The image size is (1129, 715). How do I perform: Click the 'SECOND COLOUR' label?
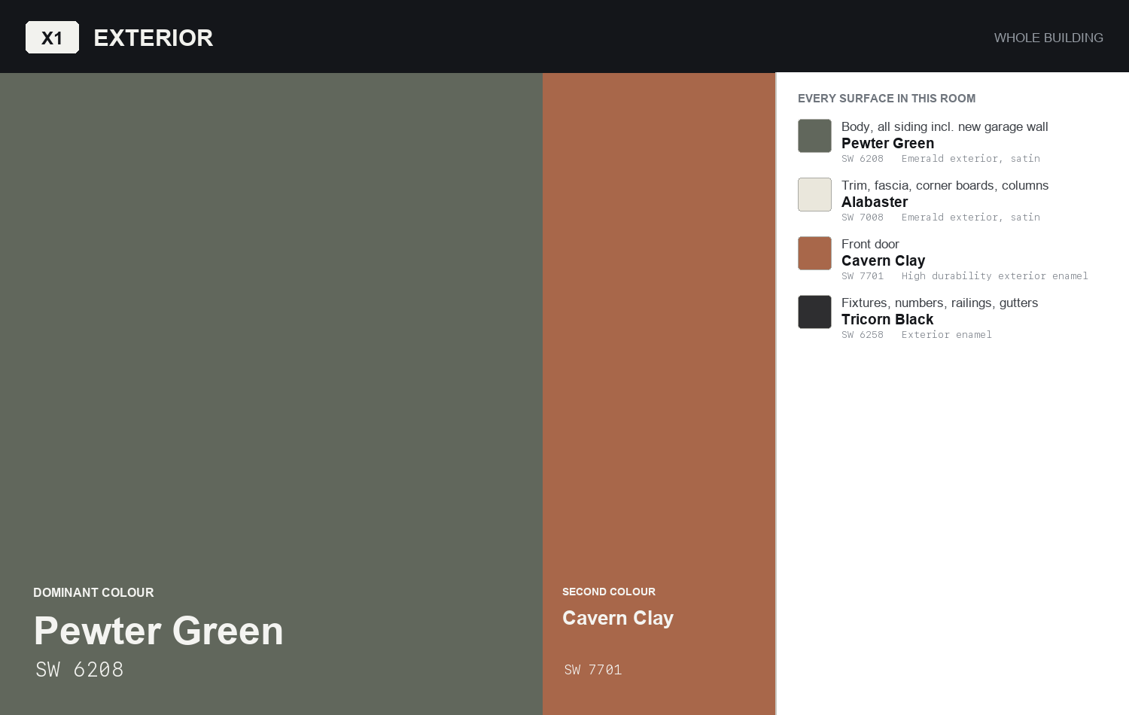[x=609, y=592]
